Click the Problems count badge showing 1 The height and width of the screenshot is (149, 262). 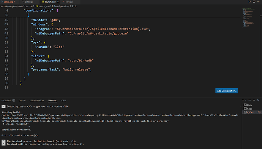click(x=14, y=100)
